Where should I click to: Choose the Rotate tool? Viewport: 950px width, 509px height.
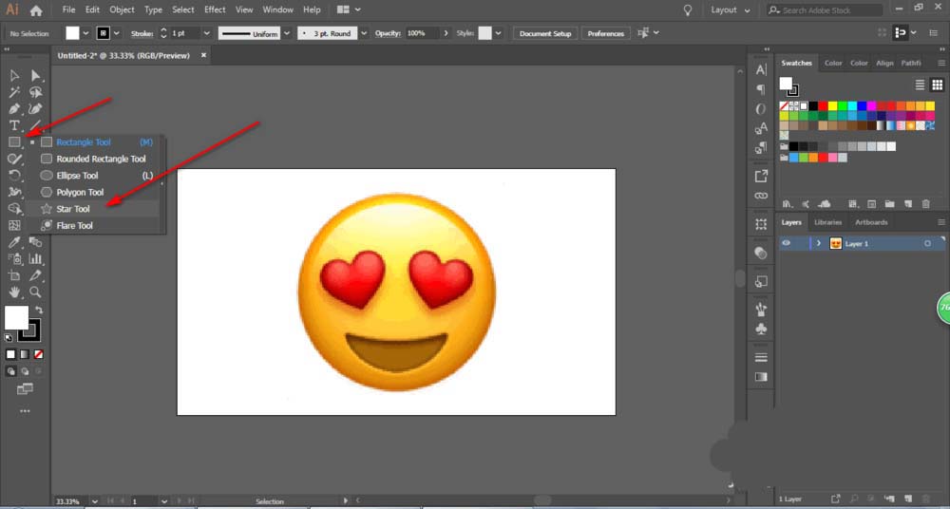click(14, 176)
